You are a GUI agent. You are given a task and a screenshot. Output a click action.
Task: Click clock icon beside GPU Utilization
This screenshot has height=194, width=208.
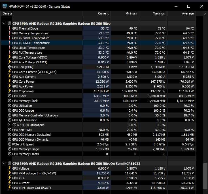[10, 106]
